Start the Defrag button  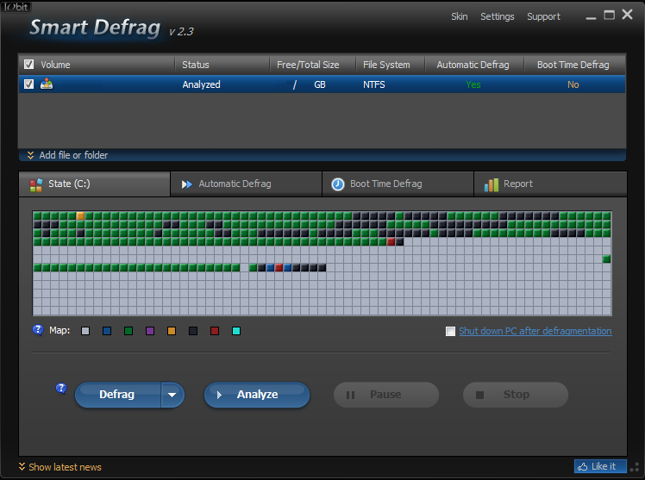[x=117, y=395]
